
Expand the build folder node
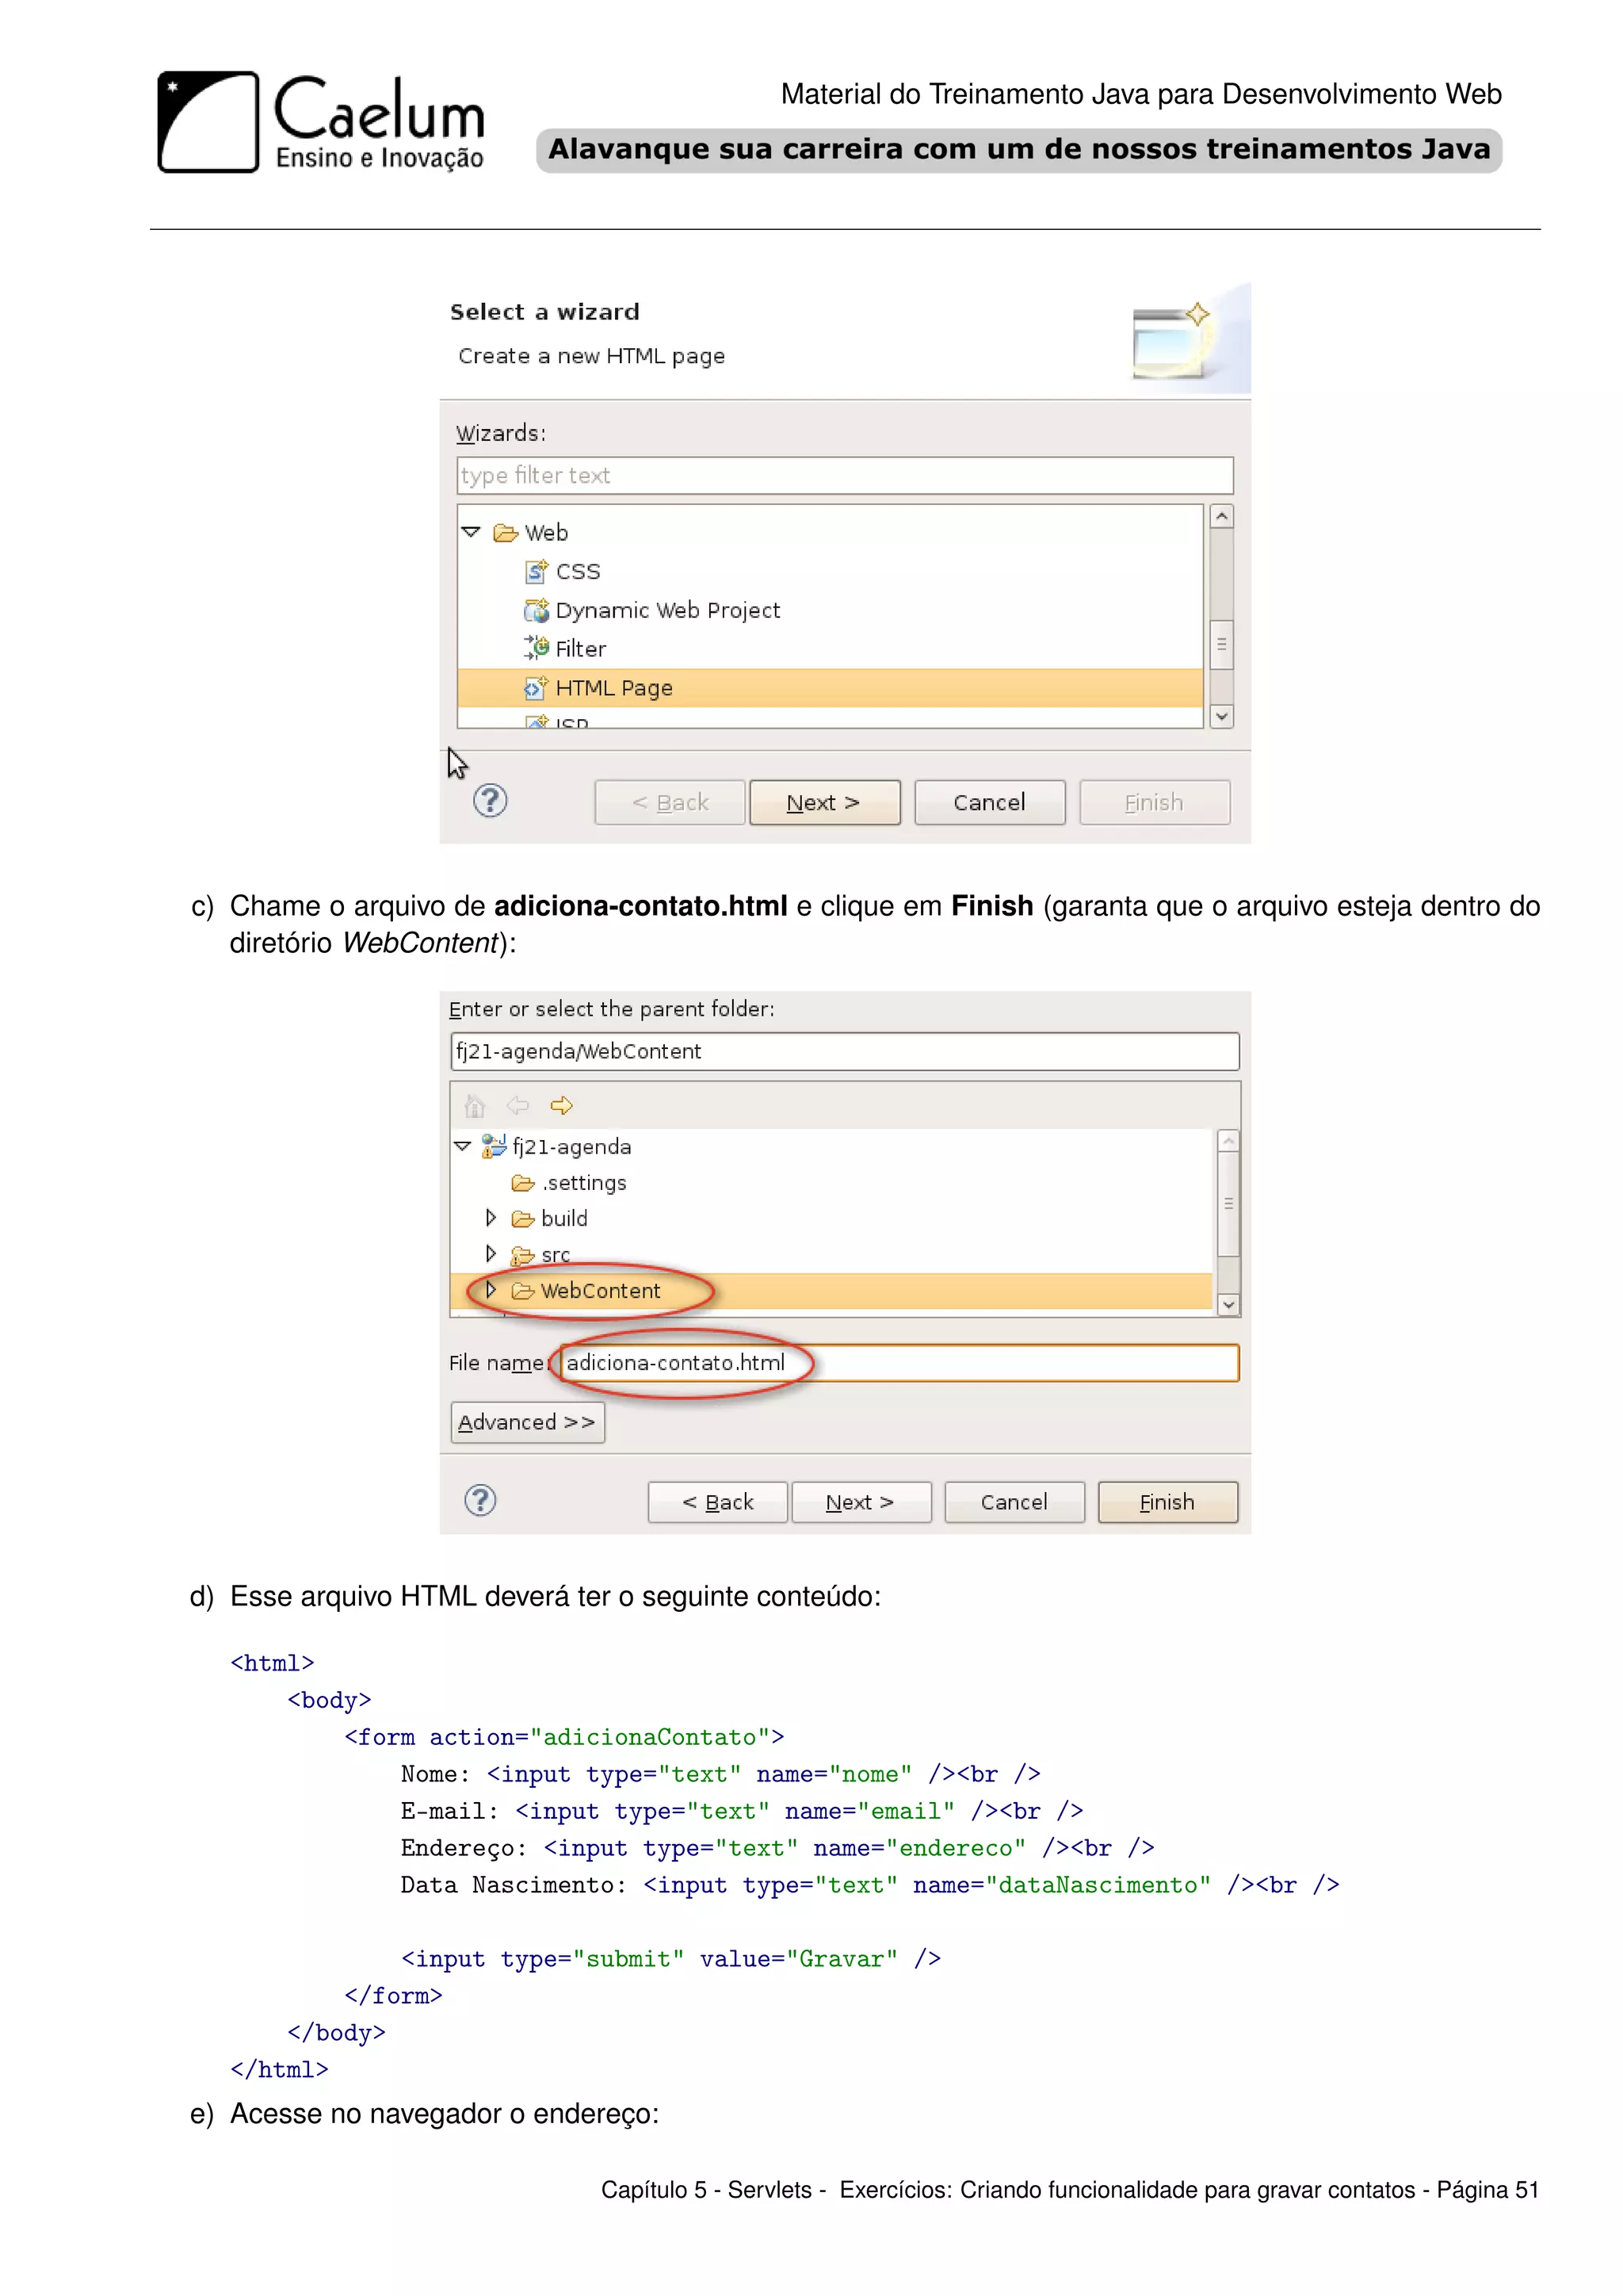[x=491, y=1218]
